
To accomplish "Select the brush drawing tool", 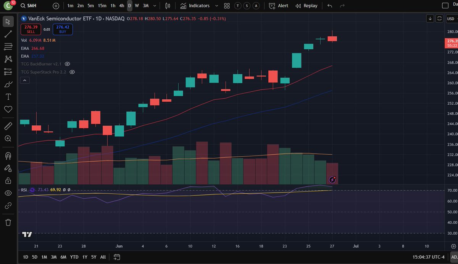I will [x=8, y=84].
